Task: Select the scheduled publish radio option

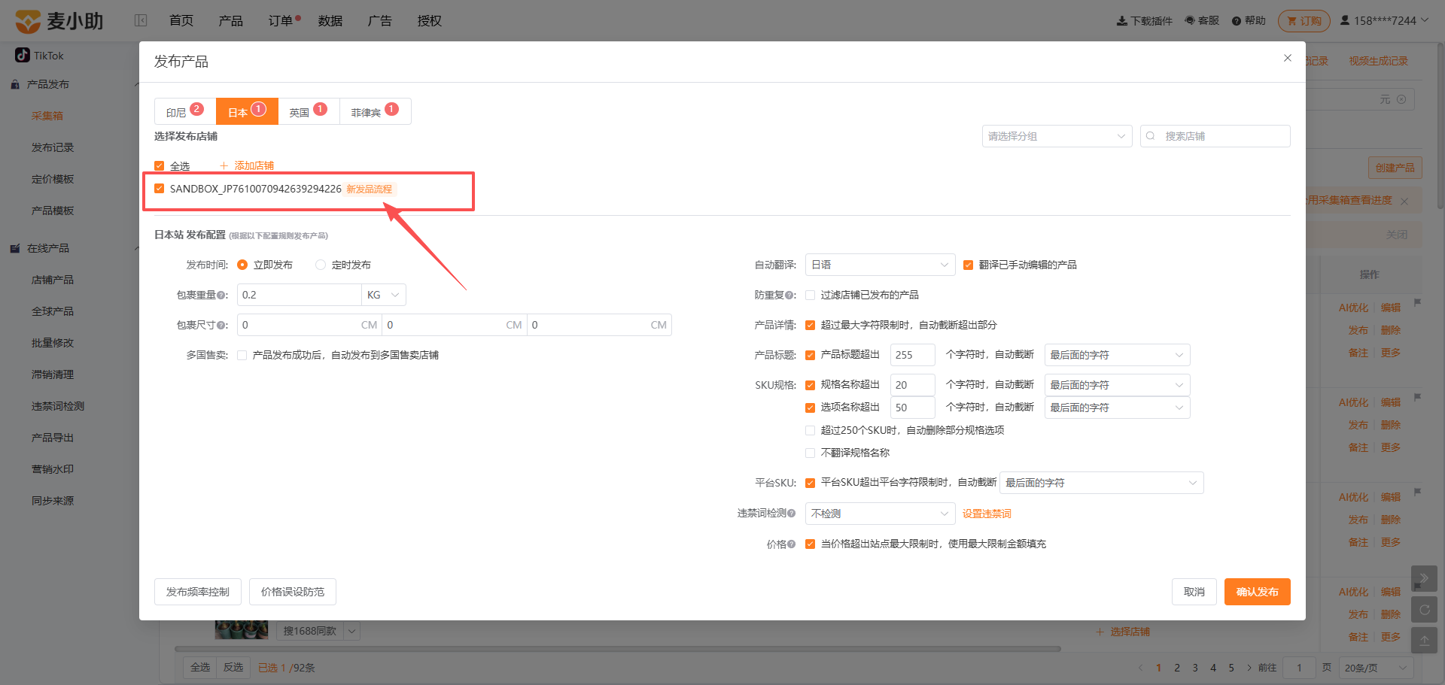Action: pos(321,265)
